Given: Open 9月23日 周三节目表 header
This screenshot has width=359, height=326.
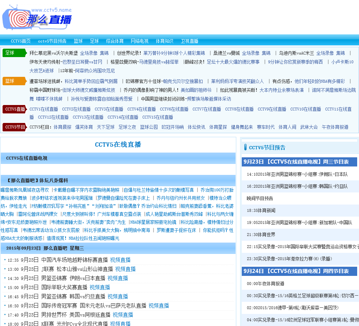Looking at the screenshot, I should coord(299,162).
